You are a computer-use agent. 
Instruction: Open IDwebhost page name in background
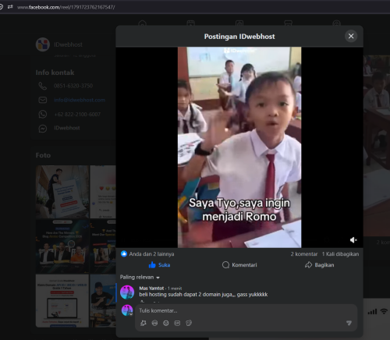[x=68, y=44]
